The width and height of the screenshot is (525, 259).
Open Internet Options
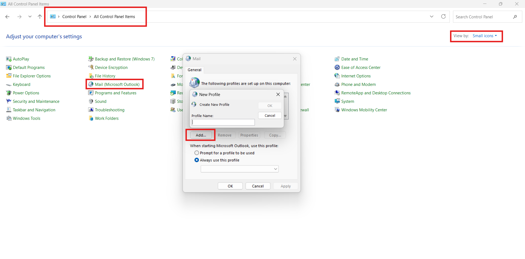[x=356, y=76]
